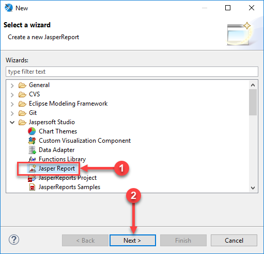Select the JasperReports Samples wizard
Screen dimensions: 264x254
coord(69,187)
